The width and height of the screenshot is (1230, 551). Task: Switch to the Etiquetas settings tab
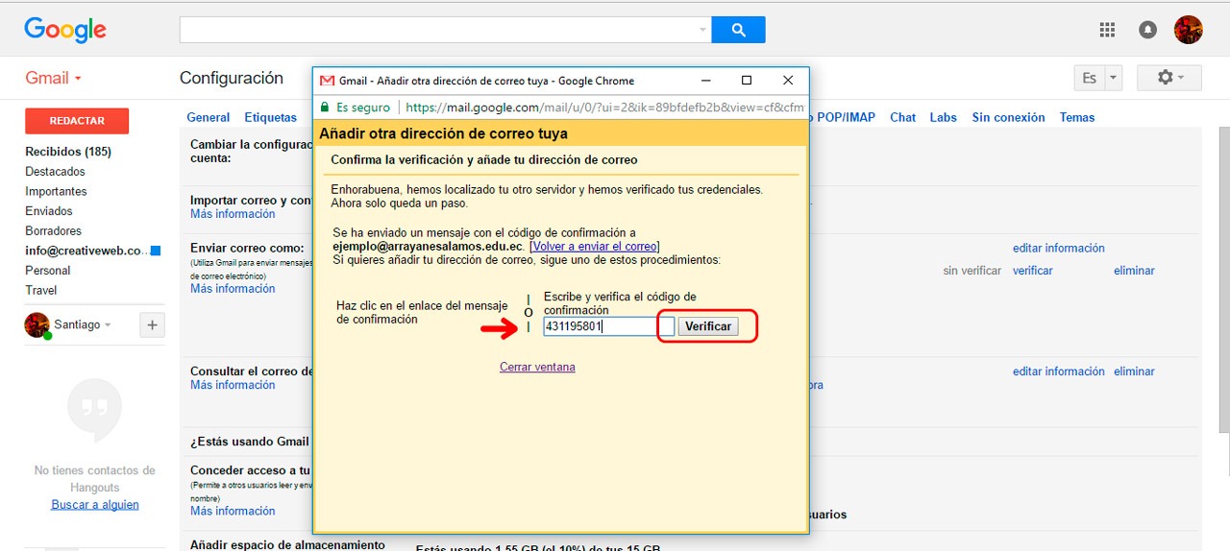tap(271, 117)
